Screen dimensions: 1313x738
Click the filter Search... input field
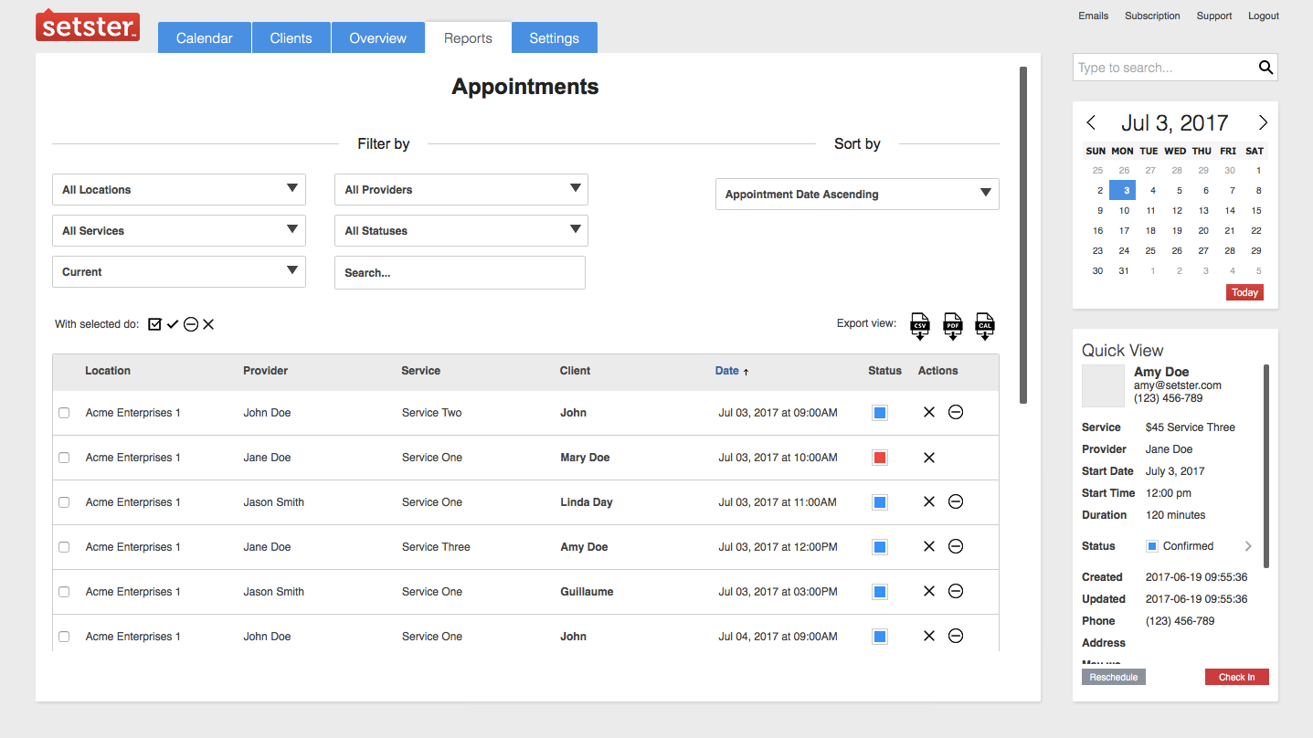460,273
